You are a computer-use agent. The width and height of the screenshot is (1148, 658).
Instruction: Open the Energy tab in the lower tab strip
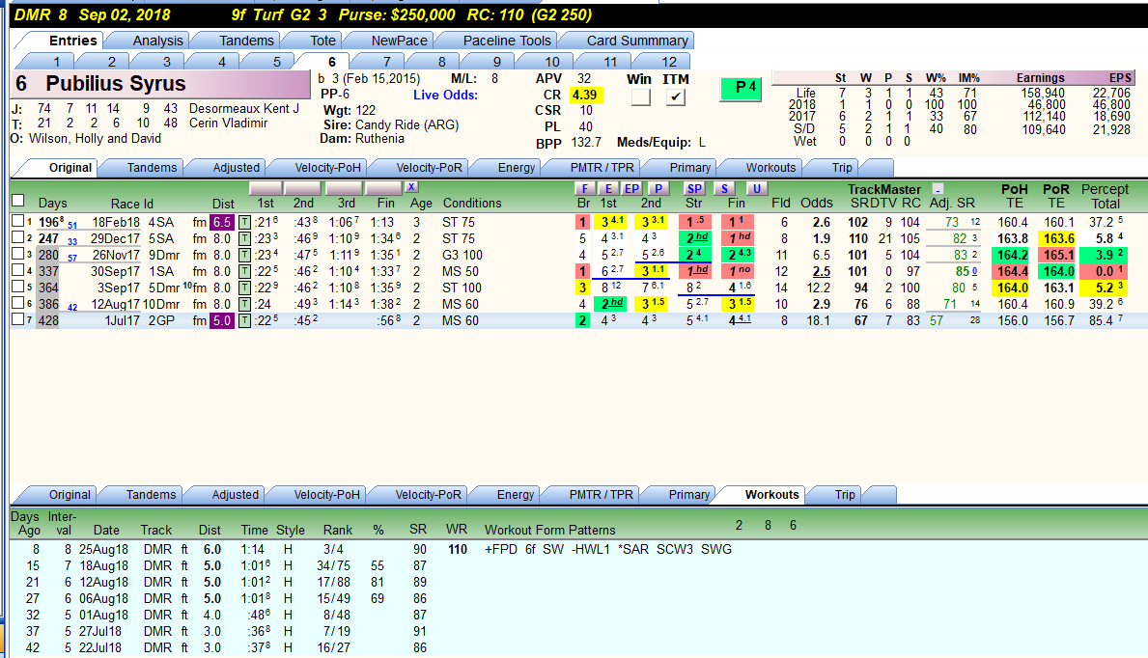point(516,495)
